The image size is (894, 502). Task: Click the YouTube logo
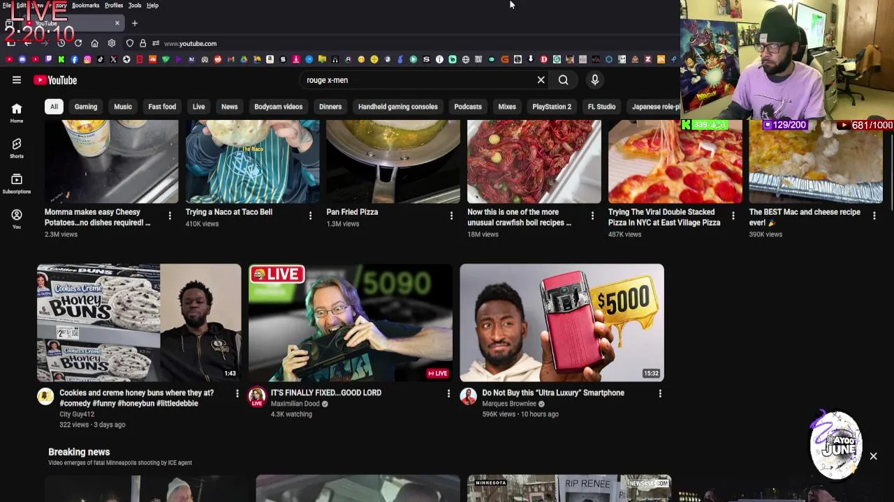55,80
